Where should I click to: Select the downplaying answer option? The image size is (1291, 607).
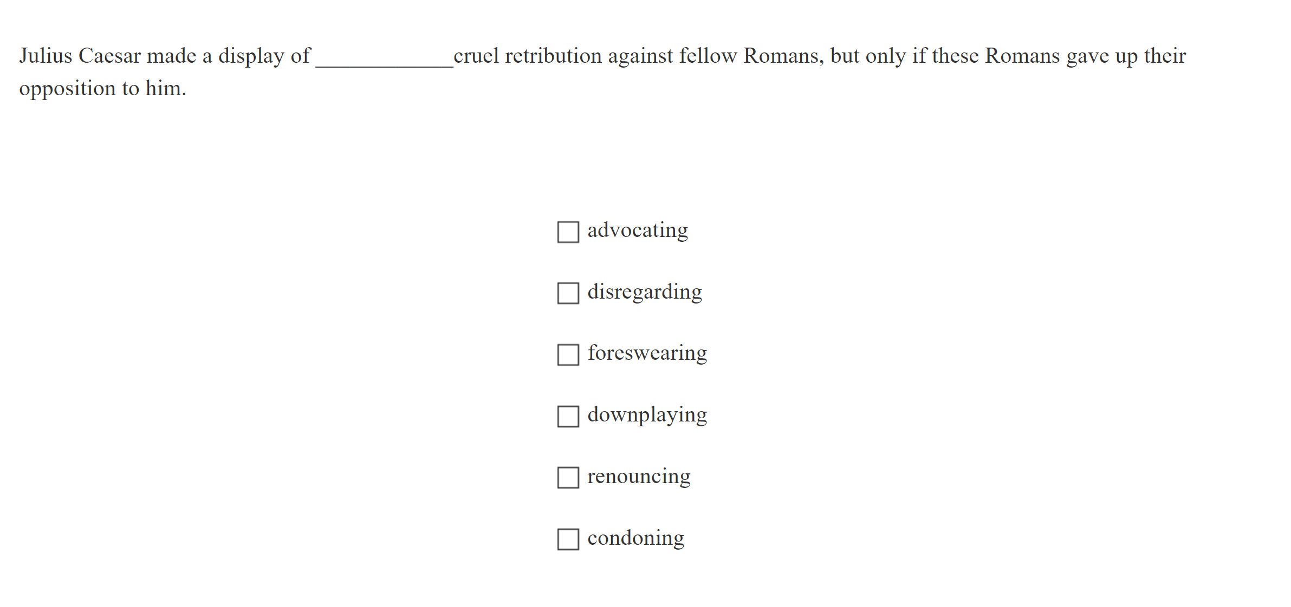coord(647,415)
